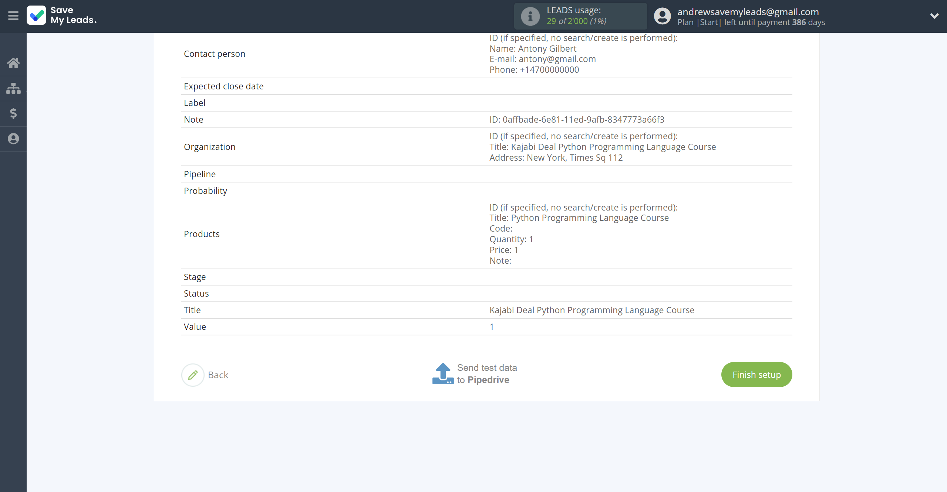Select the Expected close date row
This screenshot has width=947, height=492.
[x=486, y=86]
